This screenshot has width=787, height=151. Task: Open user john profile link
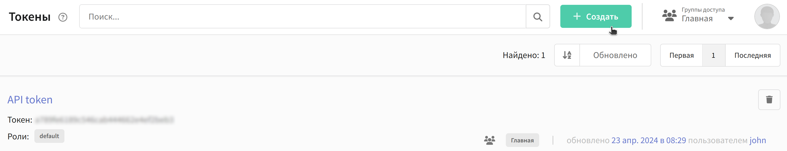(757, 140)
